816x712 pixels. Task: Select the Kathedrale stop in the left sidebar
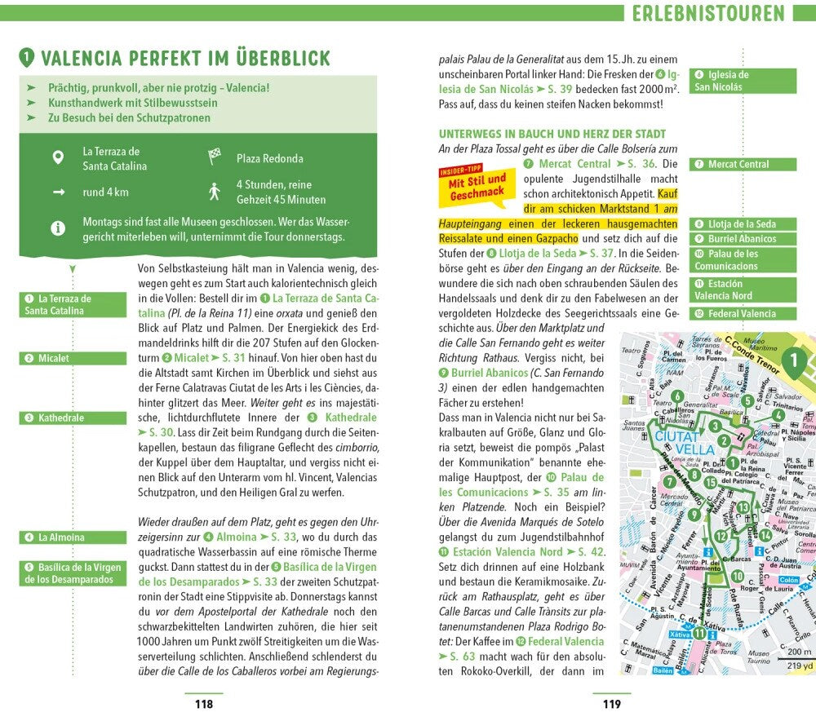[x=73, y=418]
